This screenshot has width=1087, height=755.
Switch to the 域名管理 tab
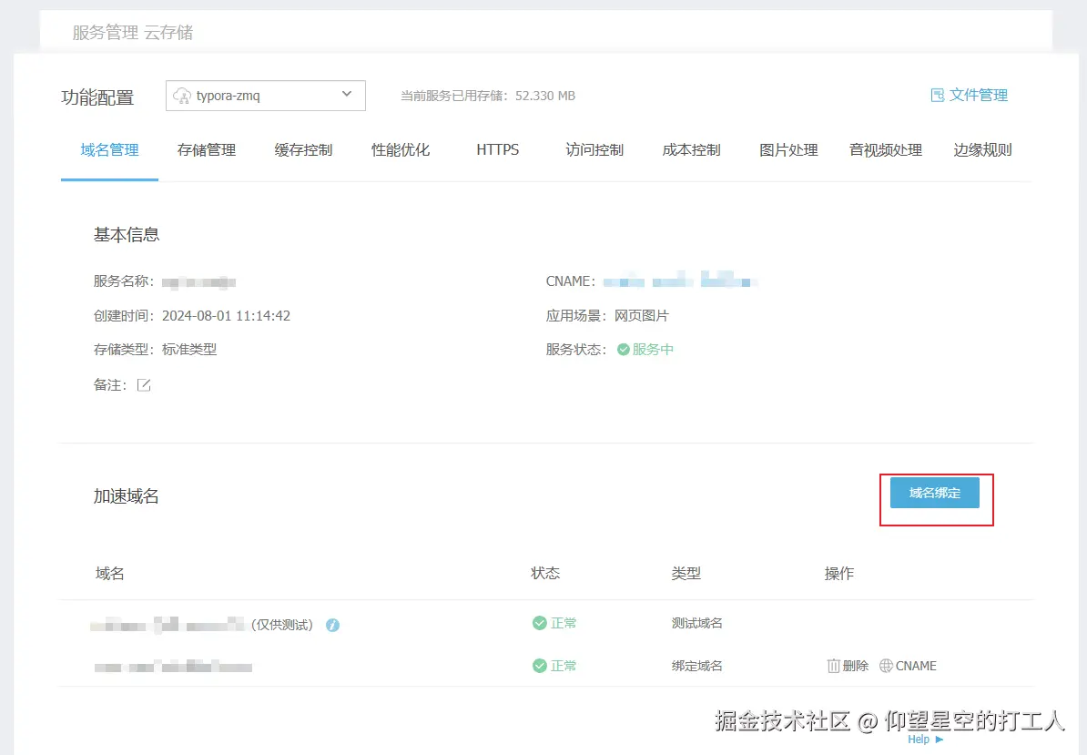pyautogui.click(x=109, y=149)
